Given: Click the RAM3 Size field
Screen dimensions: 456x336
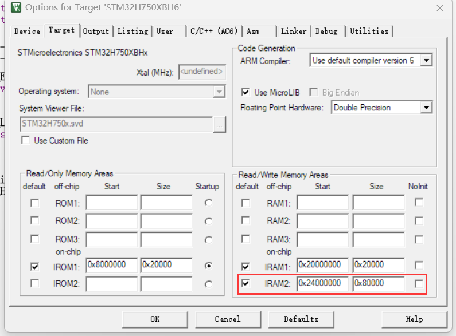Looking at the screenshot, I should pyautogui.click(x=379, y=239).
